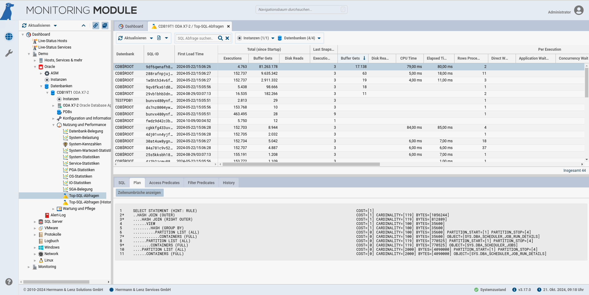Collapse the Dashboard tree node
The height and width of the screenshot is (295, 589).
[x=23, y=34]
